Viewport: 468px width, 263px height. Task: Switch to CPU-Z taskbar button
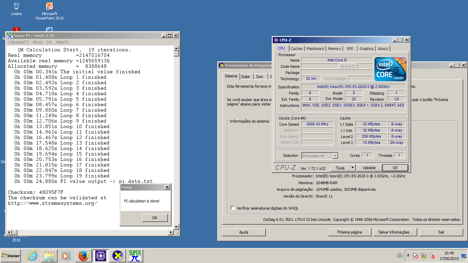(x=100, y=256)
